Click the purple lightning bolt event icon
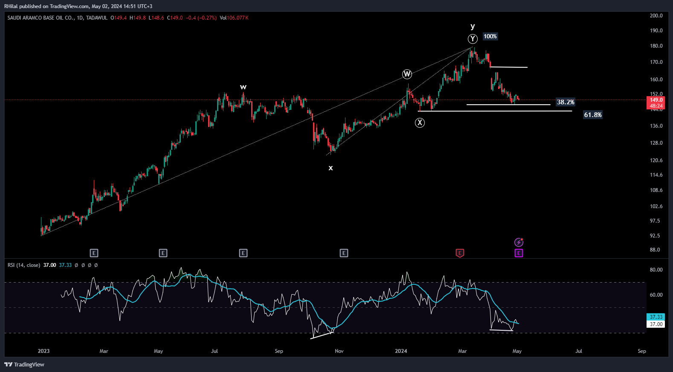 point(519,242)
